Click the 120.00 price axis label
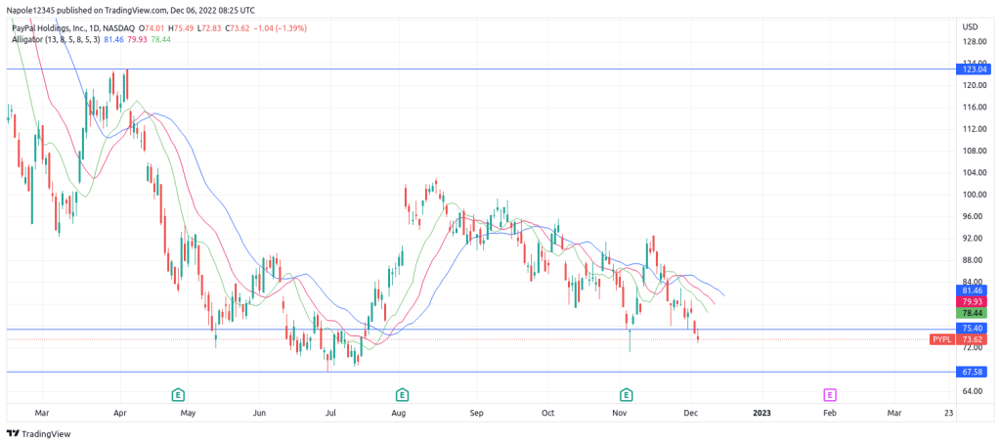 (973, 85)
